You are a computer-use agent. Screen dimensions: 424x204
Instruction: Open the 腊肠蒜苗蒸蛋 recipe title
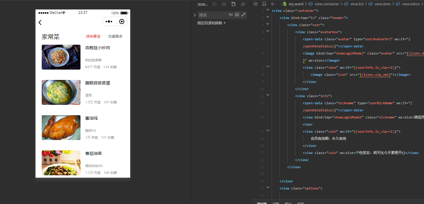(x=98, y=83)
